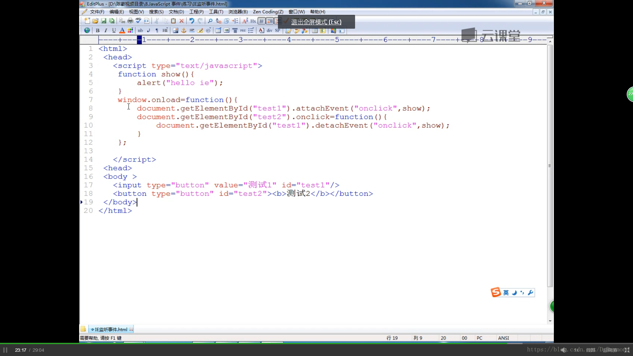Click the font color A icon
This screenshot has width=633, height=356.
122,30
